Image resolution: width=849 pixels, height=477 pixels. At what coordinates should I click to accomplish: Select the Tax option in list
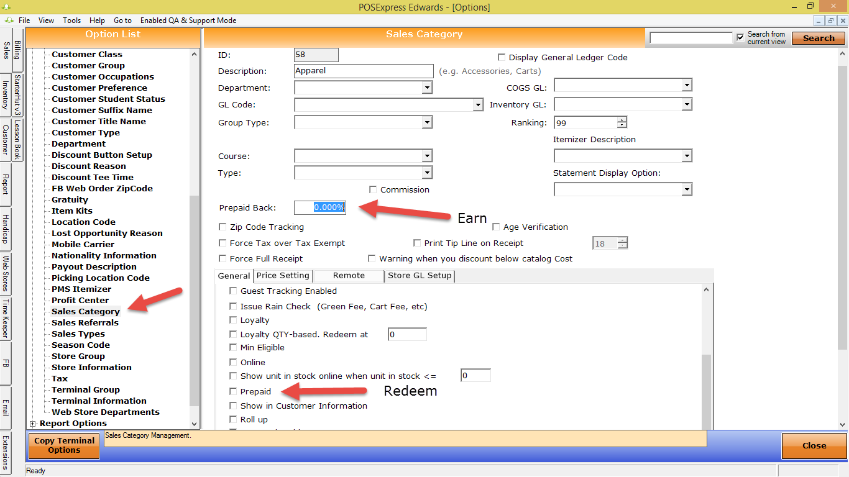click(60, 378)
